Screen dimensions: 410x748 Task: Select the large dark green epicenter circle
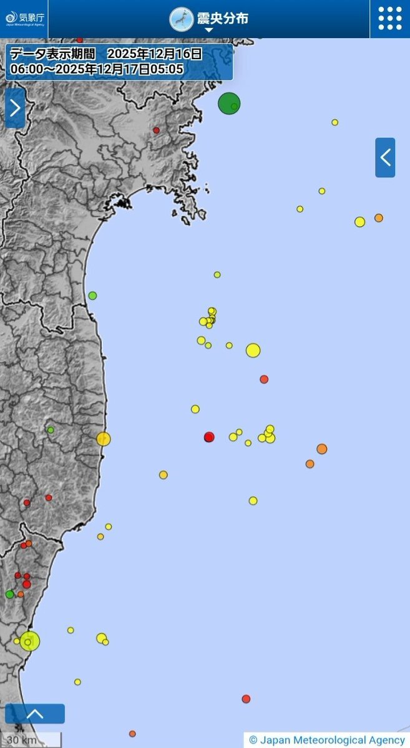coord(229,103)
